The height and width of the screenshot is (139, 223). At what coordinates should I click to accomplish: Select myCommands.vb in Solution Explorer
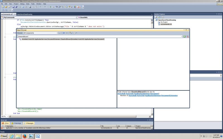tap(166, 24)
